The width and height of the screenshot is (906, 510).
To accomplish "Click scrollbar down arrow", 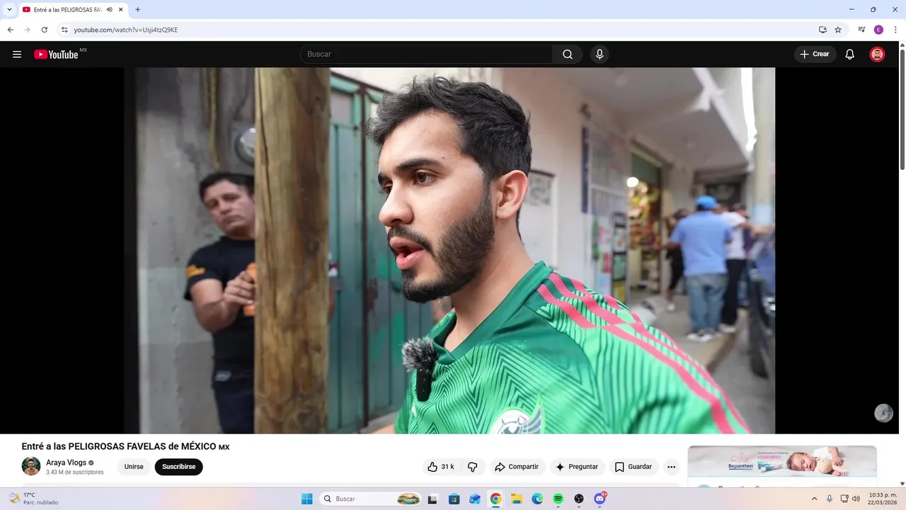I will point(902,483).
